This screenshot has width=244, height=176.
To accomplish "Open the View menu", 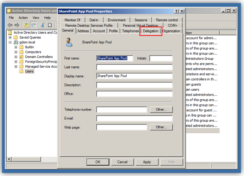I will click(x=36, y=18).
